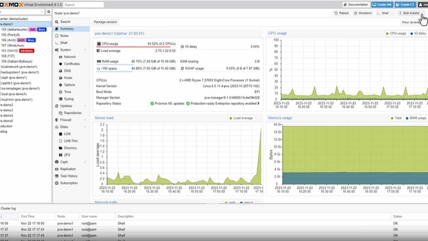Viewport: 428px width, 241px height.
Task: Collapse the Disks section arrow
Action: coord(85,127)
